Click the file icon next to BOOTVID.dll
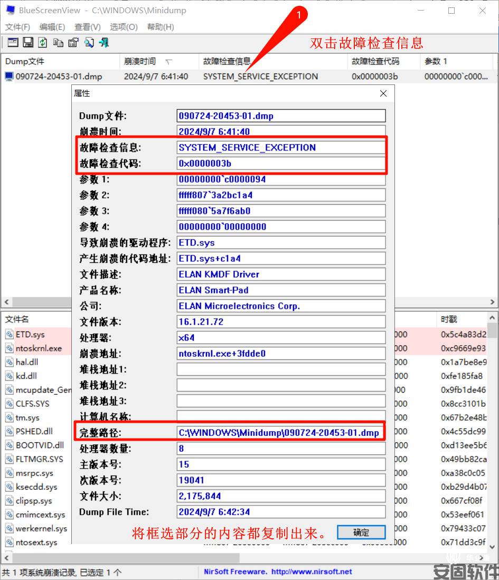 pos(10,445)
